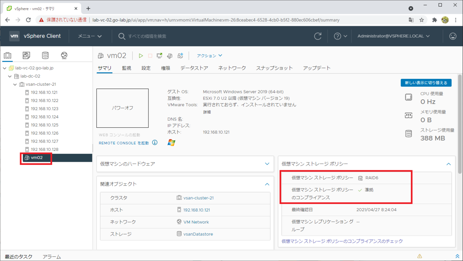Viewport: 463px width, 261px height.
Task: Collapse lab-vc-02.go-lab.jp tree node
Action: coord(5,68)
